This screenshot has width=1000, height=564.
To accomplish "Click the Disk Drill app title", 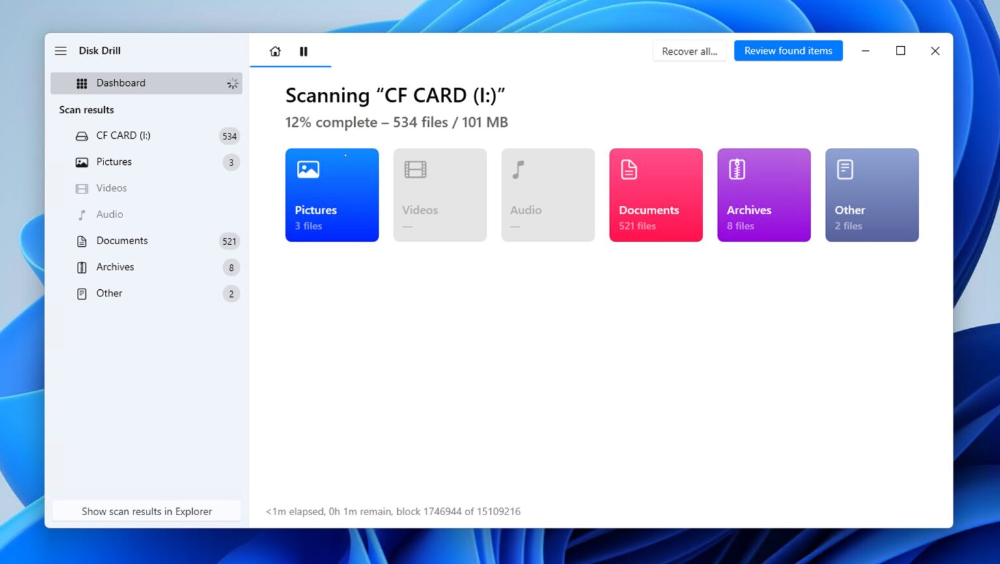I will tap(100, 51).
